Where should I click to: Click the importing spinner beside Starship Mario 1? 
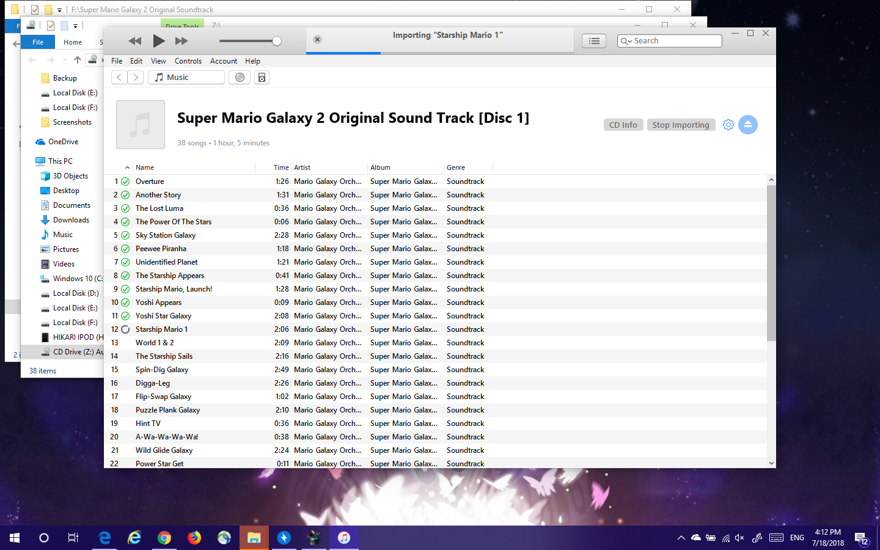pos(125,329)
